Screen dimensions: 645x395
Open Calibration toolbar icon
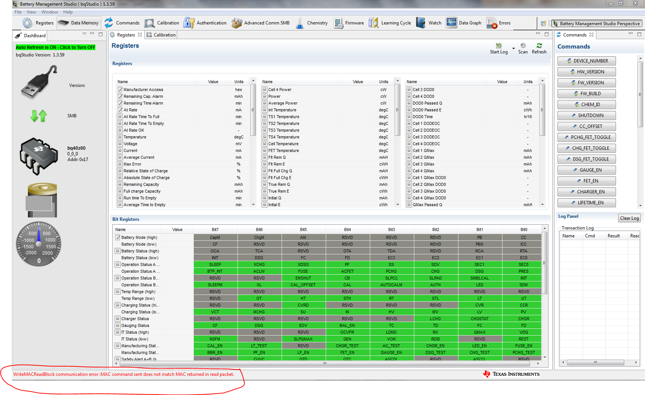coord(149,23)
